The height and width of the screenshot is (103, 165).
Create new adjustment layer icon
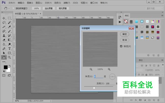pyautogui.click(x=145, y=100)
